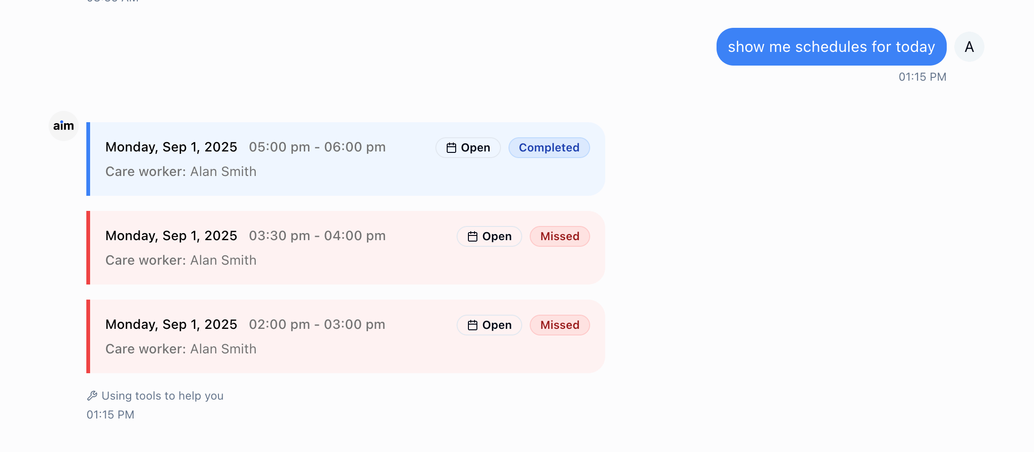Image resolution: width=1034 pixels, height=452 pixels.
Task: Click the user avatar labeled A
Action: 969,46
